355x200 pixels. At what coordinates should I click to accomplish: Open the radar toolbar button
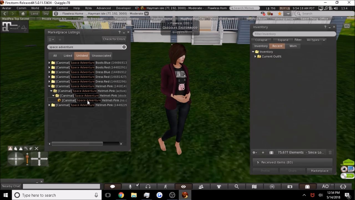tap(272, 187)
